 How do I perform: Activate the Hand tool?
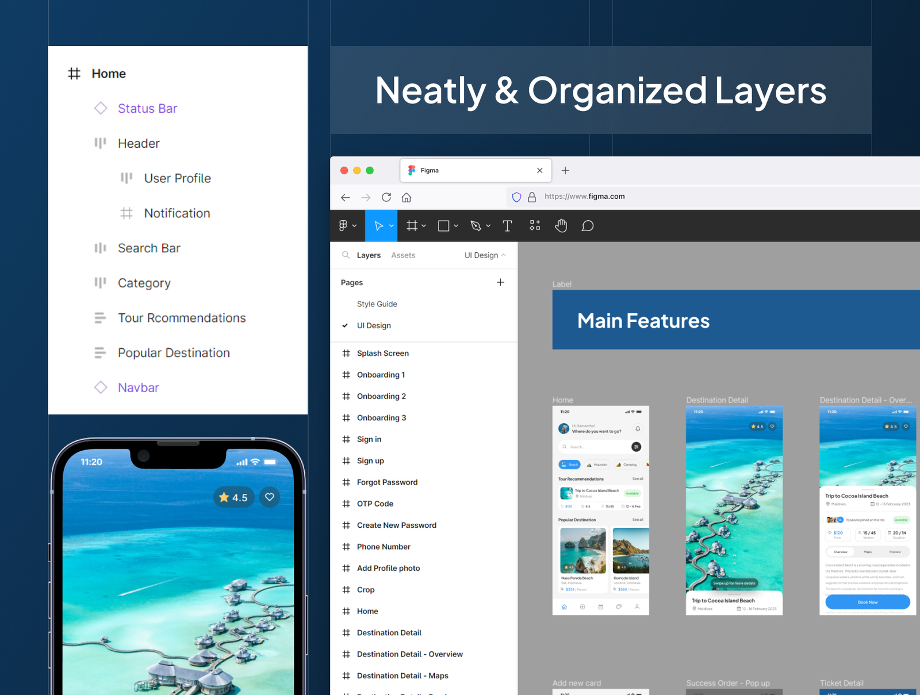pyautogui.click(x=561, y=226)
